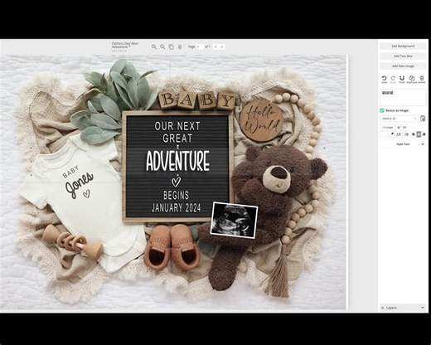Viewport: 431px width, 345px height.
Task: Open the white text color swatch
Action: coord(384,134)
